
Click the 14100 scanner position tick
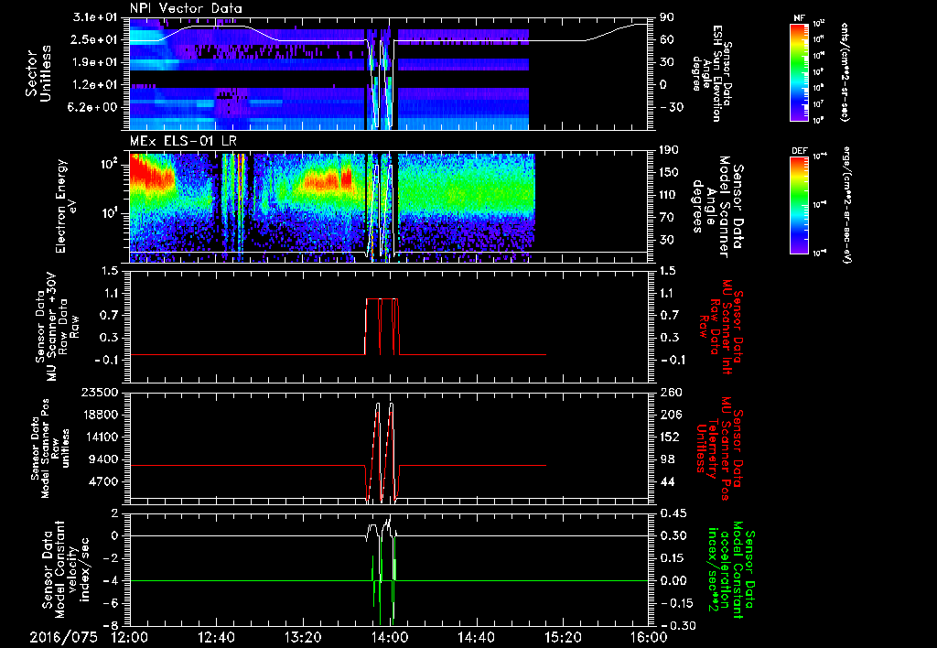point(100,437)
